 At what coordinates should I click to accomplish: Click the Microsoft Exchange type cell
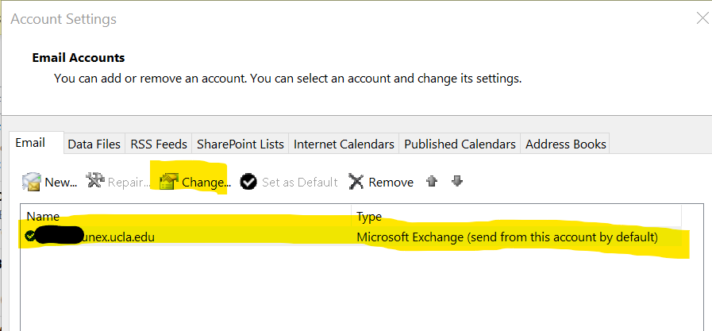[x=506, y=237]
